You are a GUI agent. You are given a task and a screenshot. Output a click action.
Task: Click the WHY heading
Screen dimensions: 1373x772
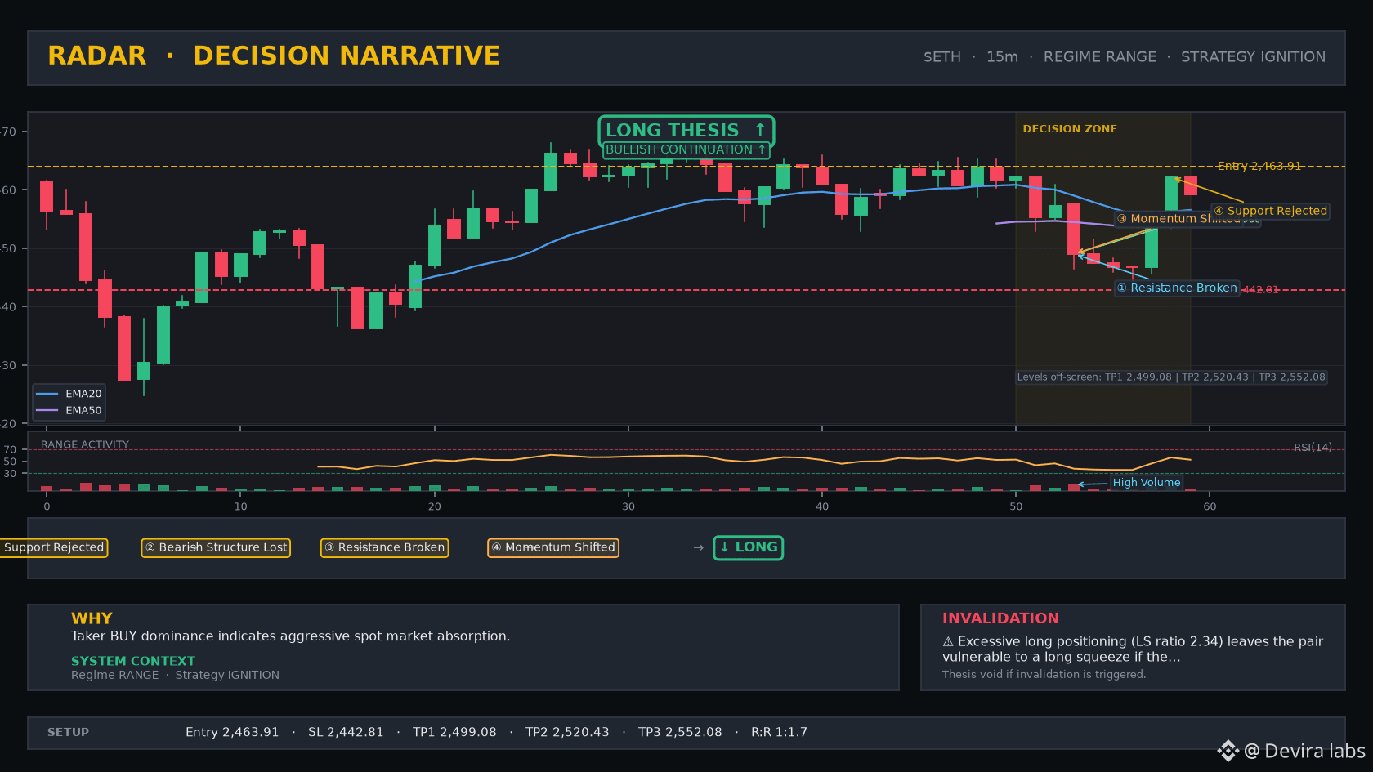pos(92,618)
